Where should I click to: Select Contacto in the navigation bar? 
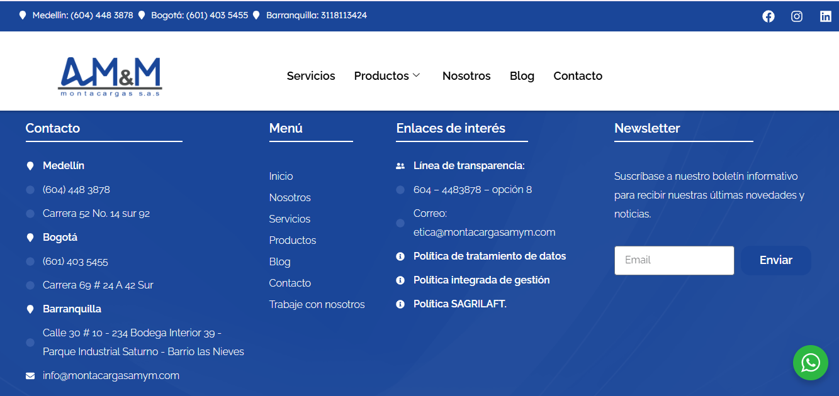pyautogui.click(x=577, y=75)
